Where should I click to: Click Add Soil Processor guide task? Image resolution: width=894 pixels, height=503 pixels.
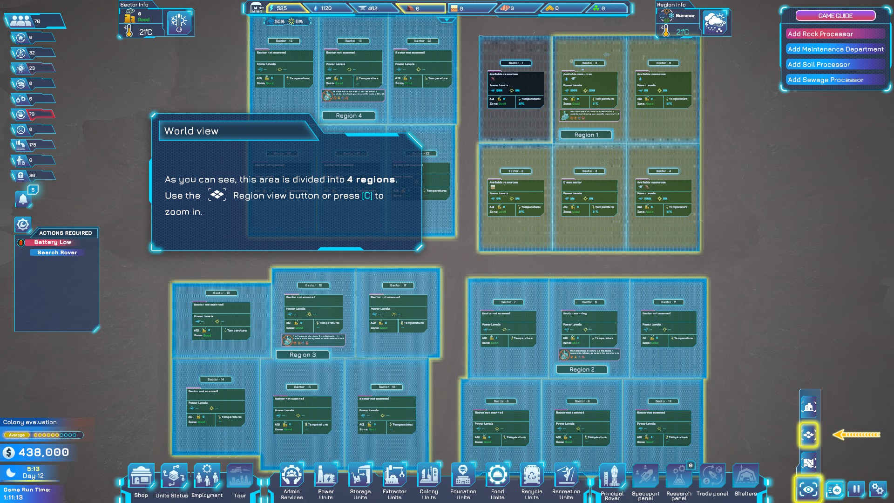(835, 65)
